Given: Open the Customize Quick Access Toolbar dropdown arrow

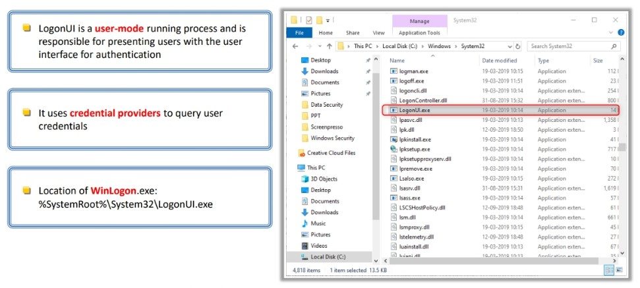Looking at the screenshot, I should [x=328, y=20].
